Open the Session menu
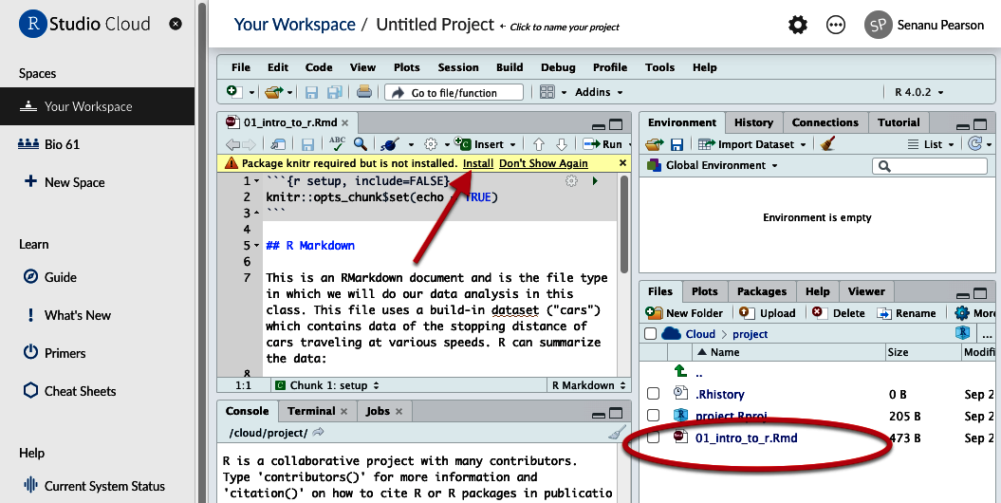This screenshot has height=503, width=1001. pyautogui.click(x=457, y=67)
